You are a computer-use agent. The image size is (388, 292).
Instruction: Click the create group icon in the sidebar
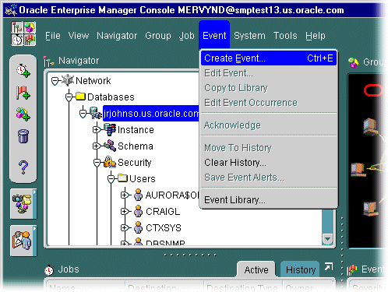point(23,114)
